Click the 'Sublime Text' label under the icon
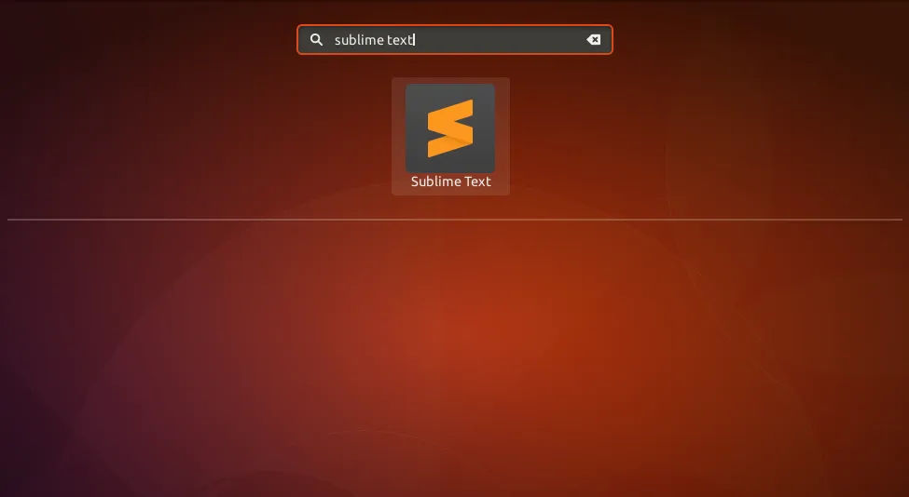The width and height of the screenshot is (909, 497). pos(451,181)
